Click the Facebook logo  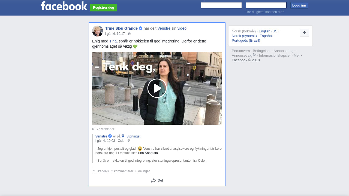pos(64,6)
